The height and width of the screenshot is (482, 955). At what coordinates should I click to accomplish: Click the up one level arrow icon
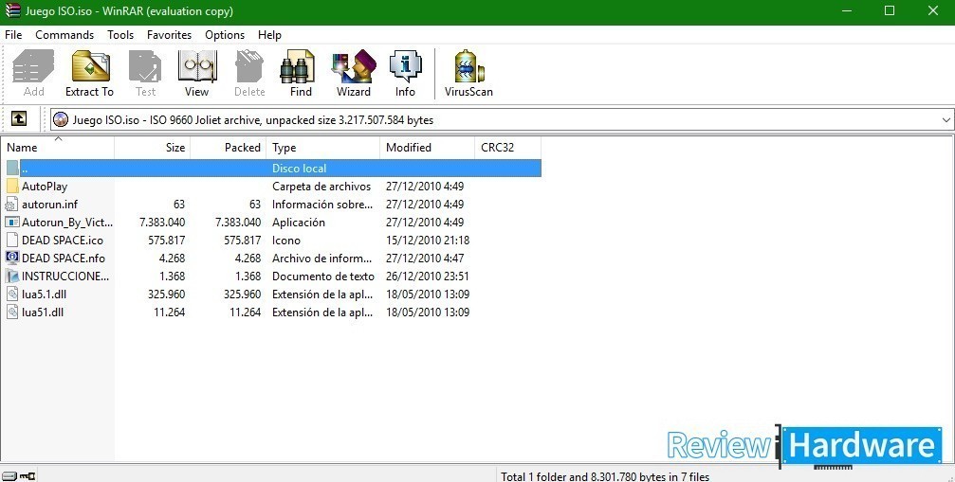pyautogui.click(x=19, y=119)
